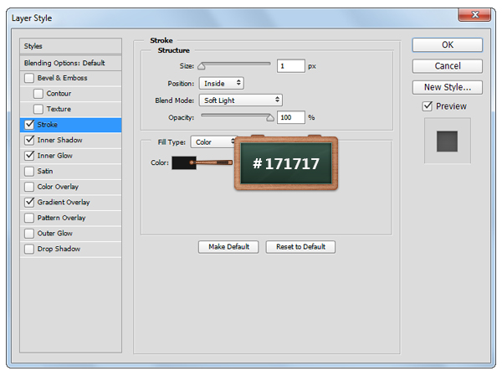Turn off Gradient Overlay checkbox

30,202
